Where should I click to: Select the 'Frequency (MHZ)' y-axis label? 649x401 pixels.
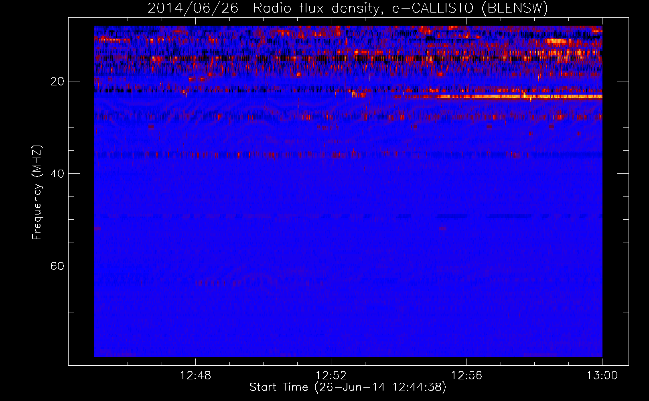point(37,192)
